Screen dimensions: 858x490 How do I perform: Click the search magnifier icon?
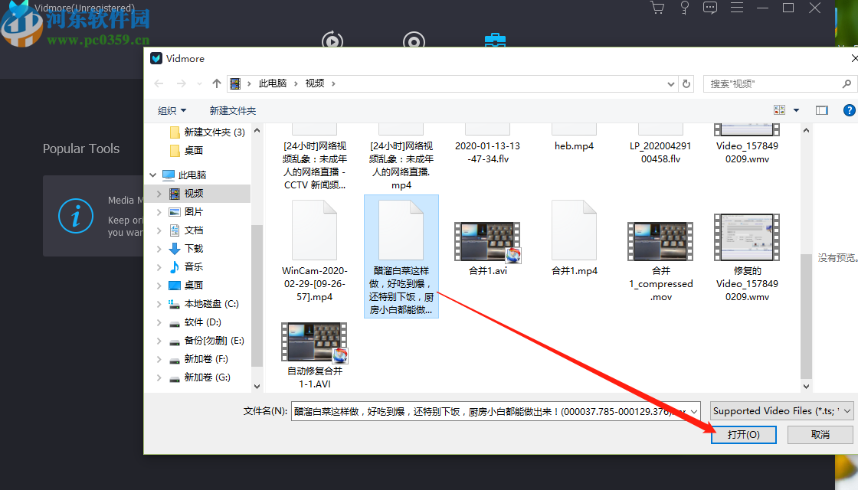point(847,83)
